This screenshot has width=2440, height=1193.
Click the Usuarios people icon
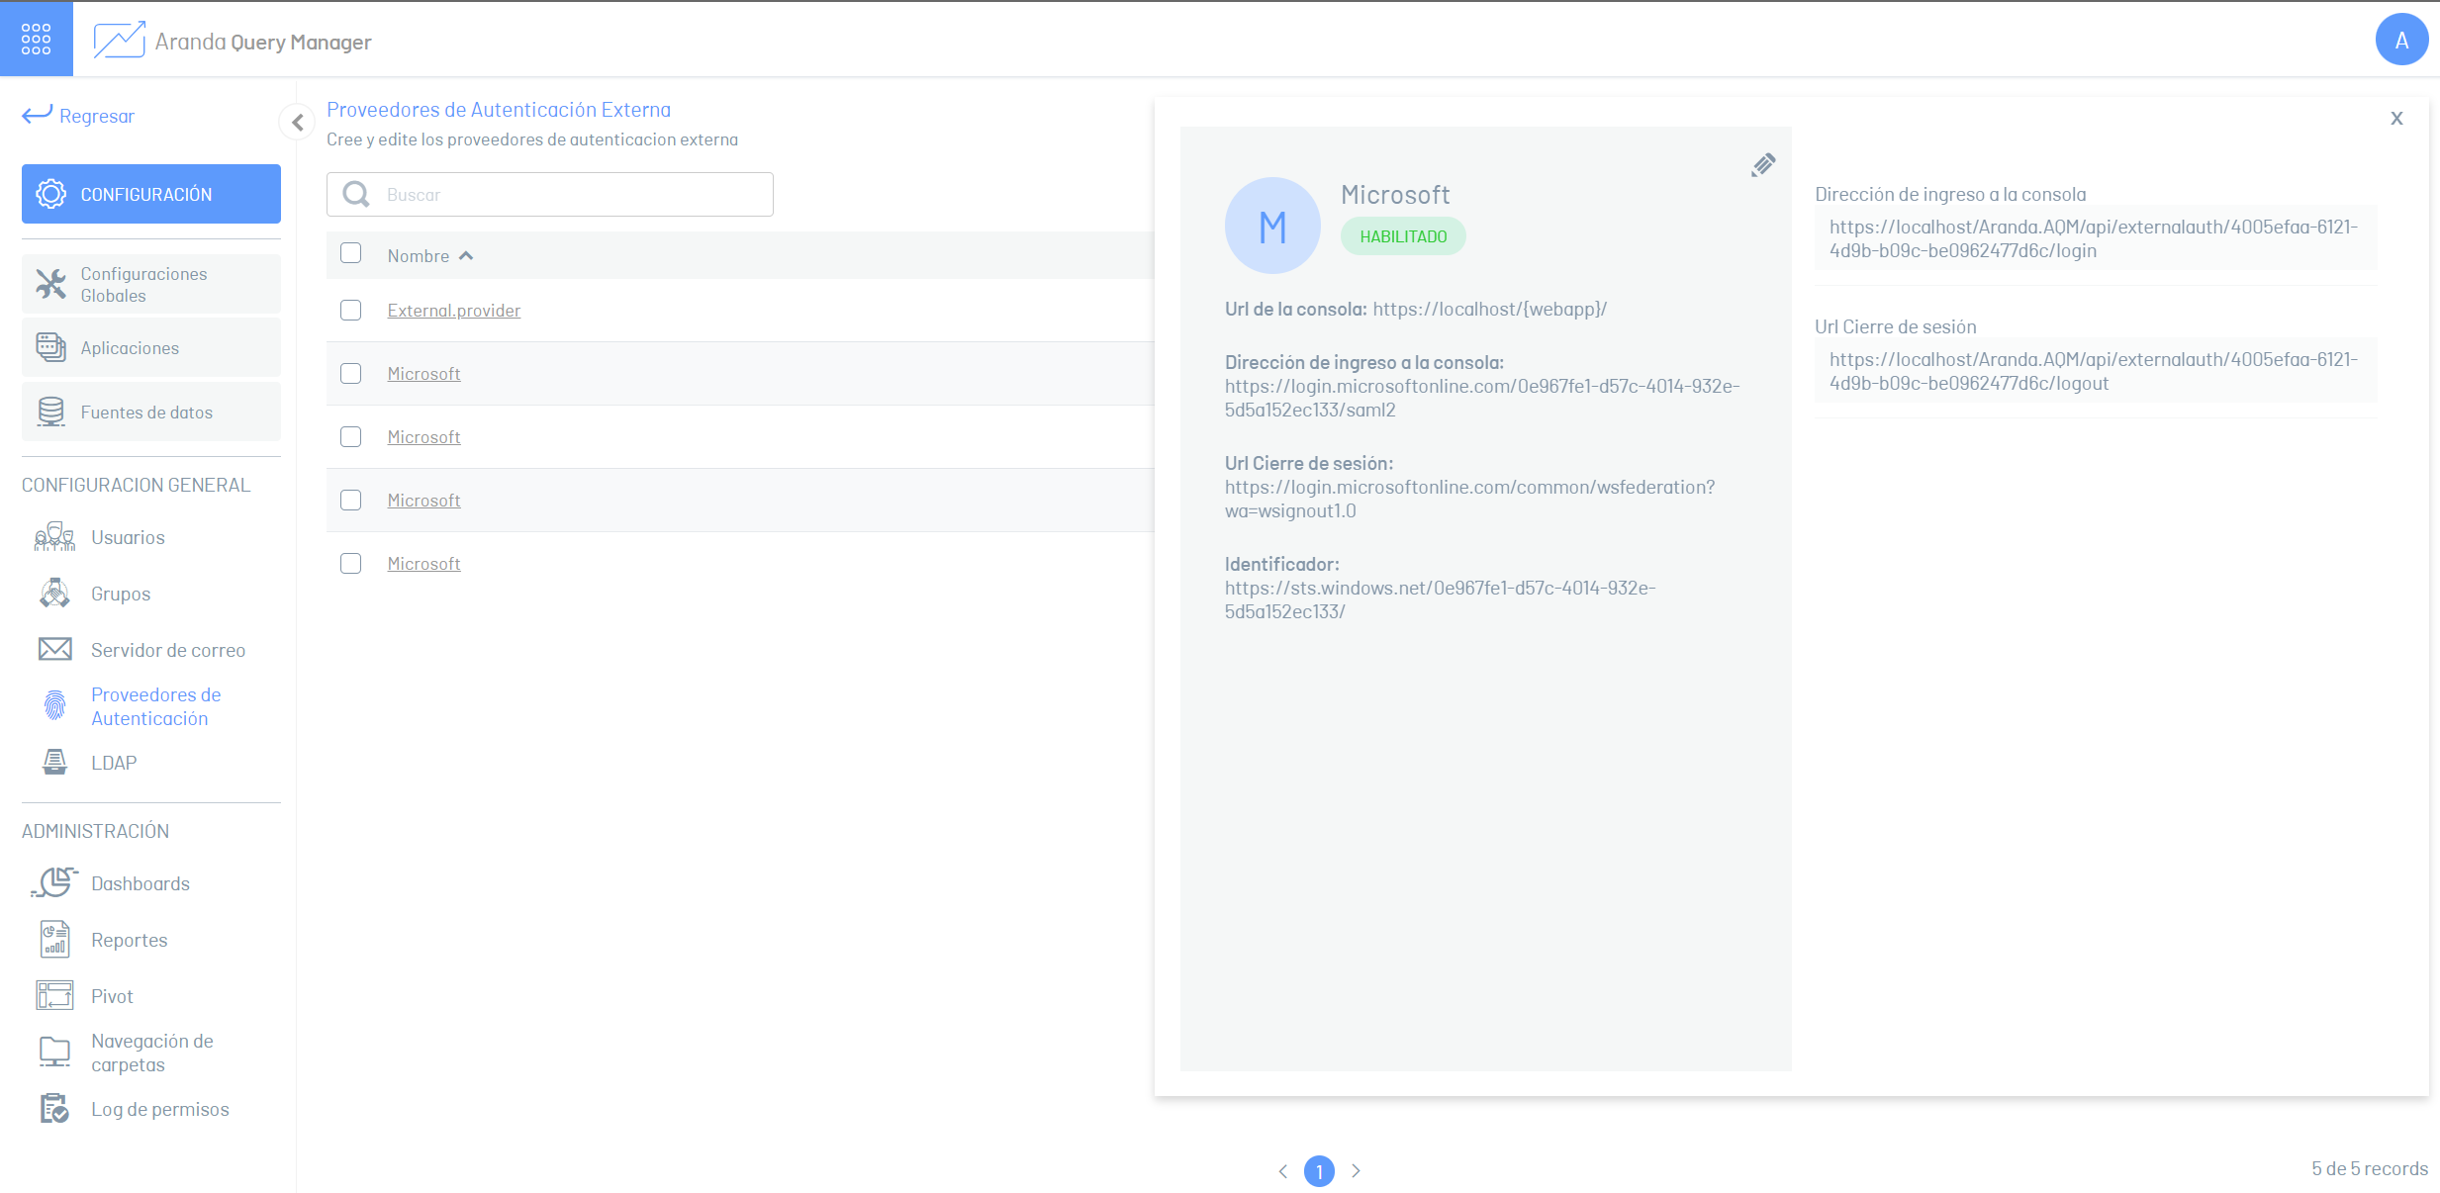click(x=54, y=537)
